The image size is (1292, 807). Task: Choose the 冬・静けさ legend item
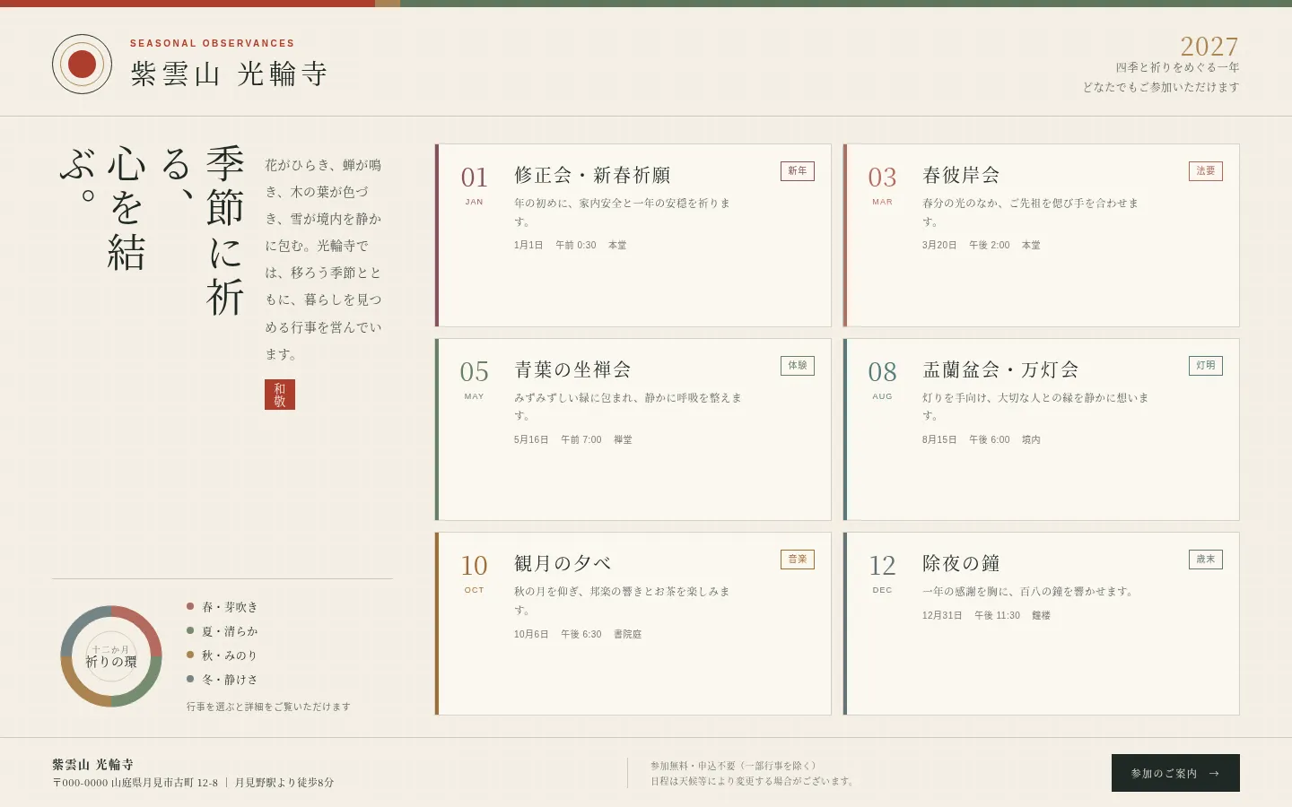point(223,680)
